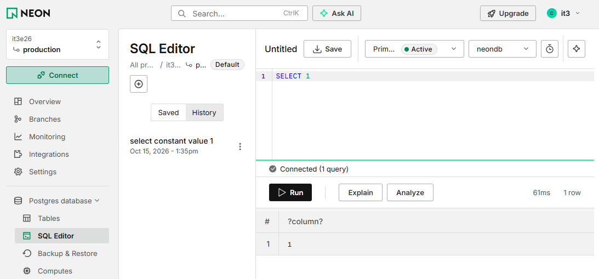
Task: Open the project and branch selector
Action: tap(58, 44)
